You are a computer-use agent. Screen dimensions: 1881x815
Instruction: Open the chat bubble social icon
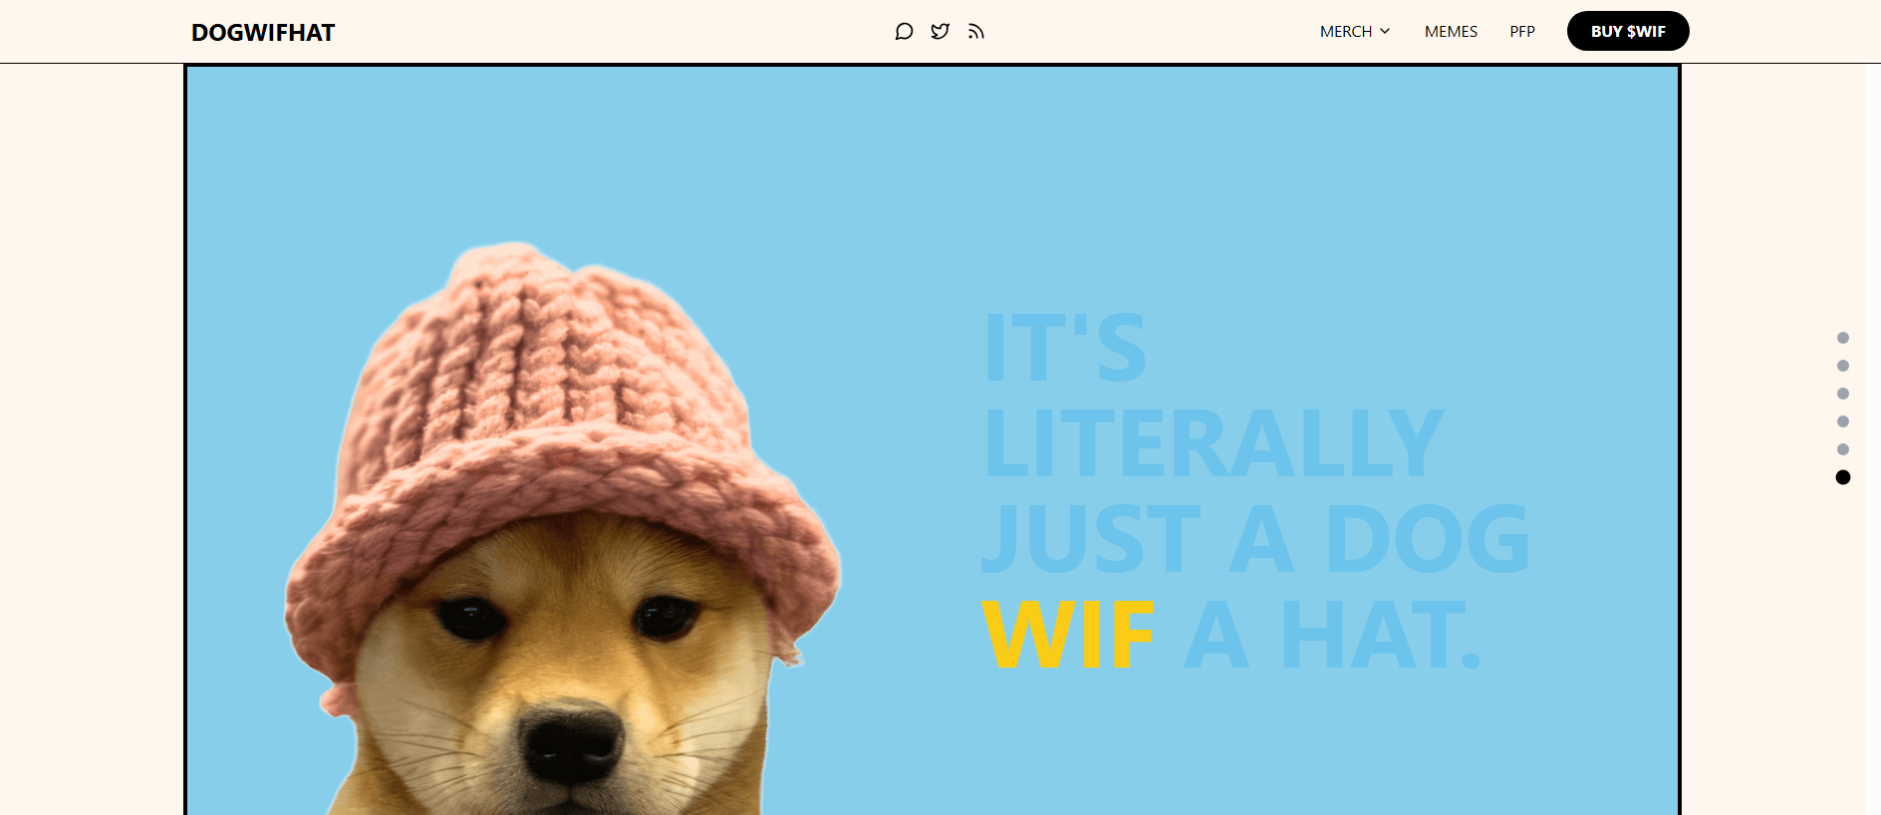(x=904, y=32)
